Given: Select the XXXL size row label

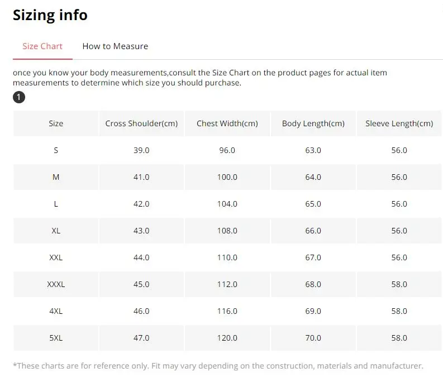Looking at the screenshot, I should (56, 284).
